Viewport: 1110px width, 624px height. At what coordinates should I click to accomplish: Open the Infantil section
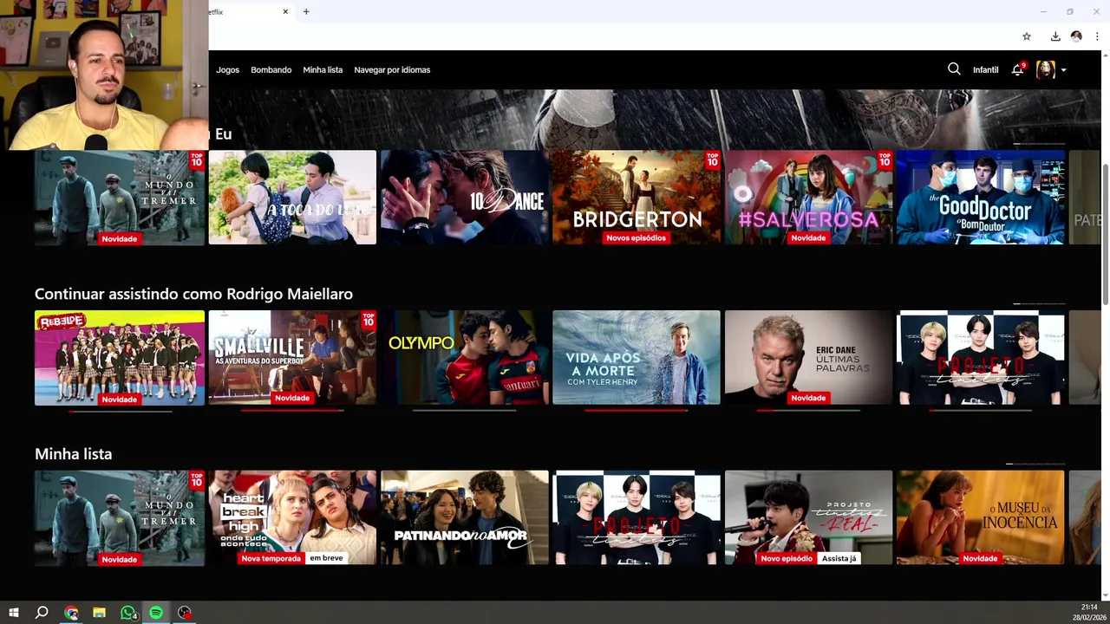pyautogui.click(x=985, y=69)
